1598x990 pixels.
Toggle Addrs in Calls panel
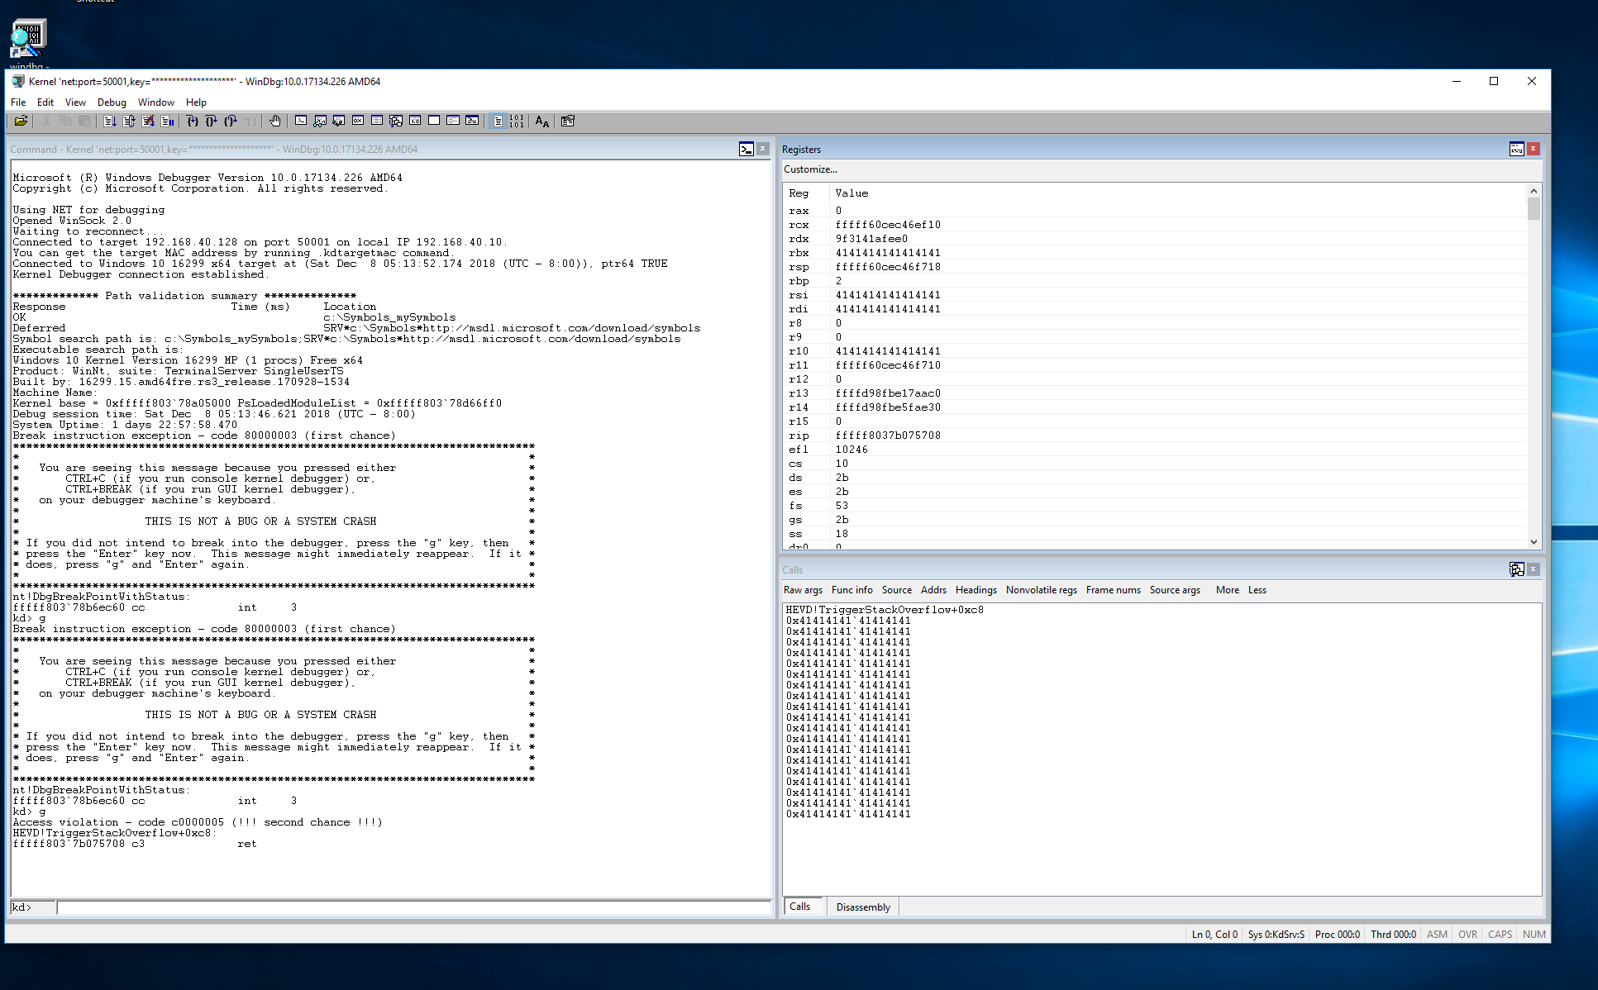coord(933,590)
